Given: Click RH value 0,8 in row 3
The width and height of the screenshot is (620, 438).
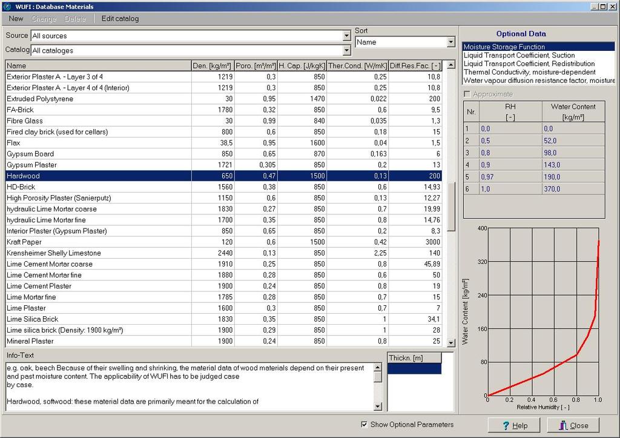Looking at the screenshot, I should 510,153.
